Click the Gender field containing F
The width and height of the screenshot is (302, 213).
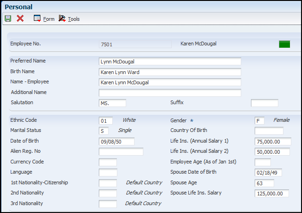tap(259, 121)
